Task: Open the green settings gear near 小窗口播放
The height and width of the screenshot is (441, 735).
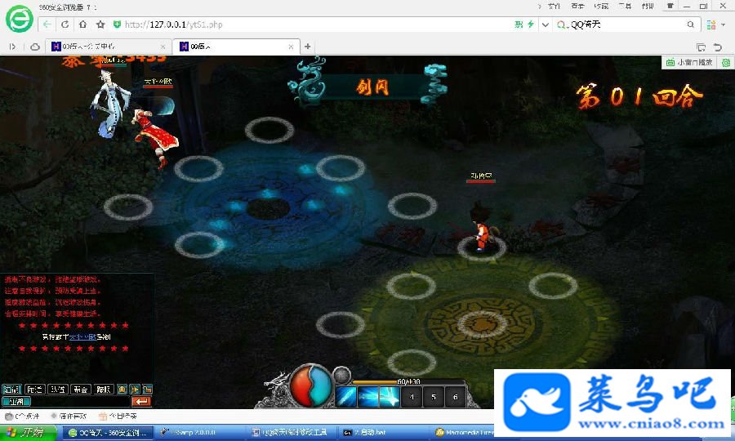Action: pos(726,62)
